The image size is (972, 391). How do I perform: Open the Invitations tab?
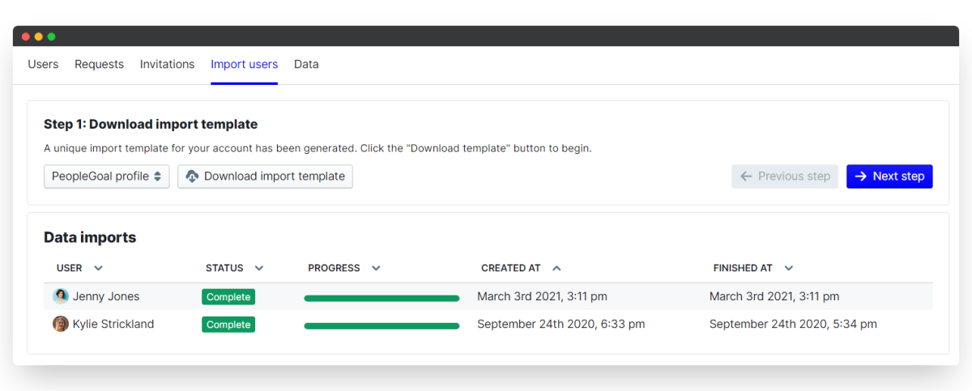(167, 65)
